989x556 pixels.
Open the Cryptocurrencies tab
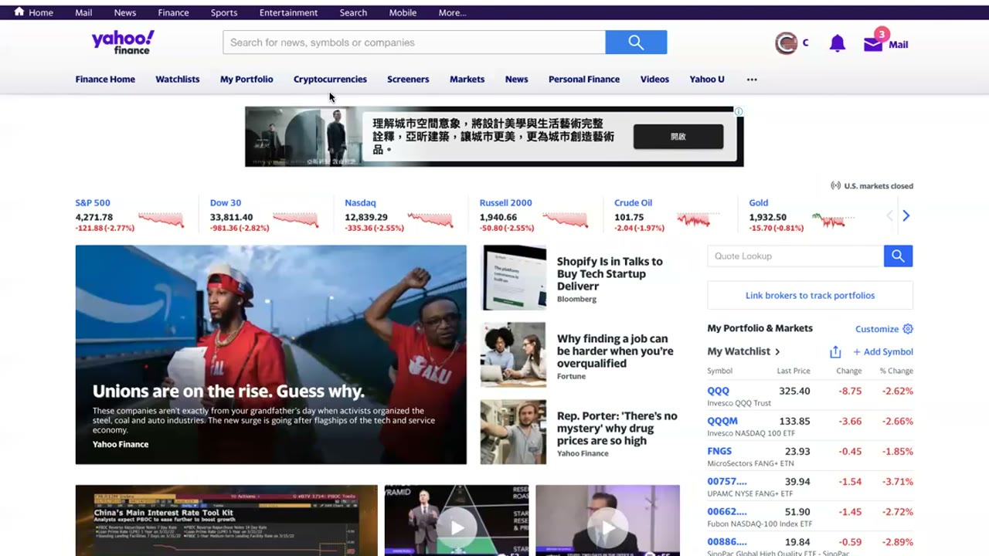(x=330, y=80)
